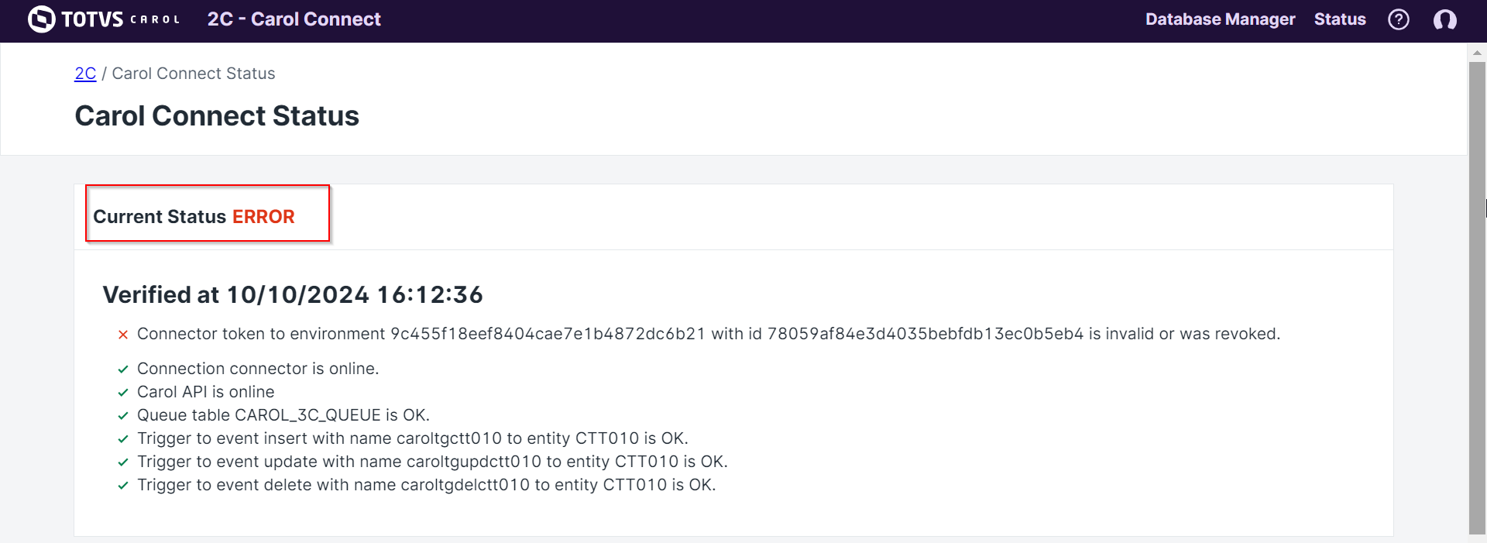Open the user profile avatar icon
The width and height of the screenshot is (1487, 543).
[x=1446, y=20]
